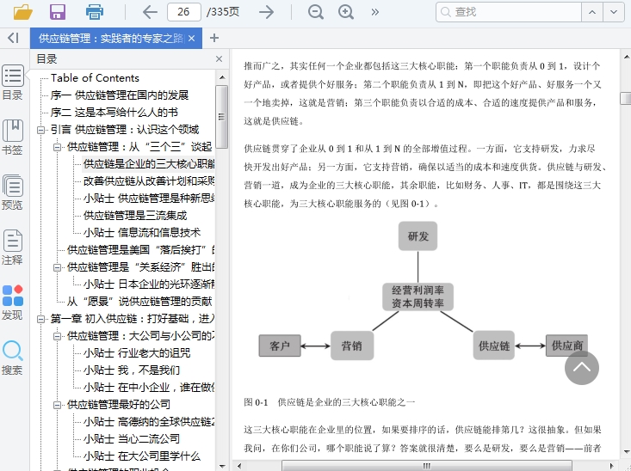
Task: Open 从"愿景"说供应链管理的贡献
Action: (139, 302)
